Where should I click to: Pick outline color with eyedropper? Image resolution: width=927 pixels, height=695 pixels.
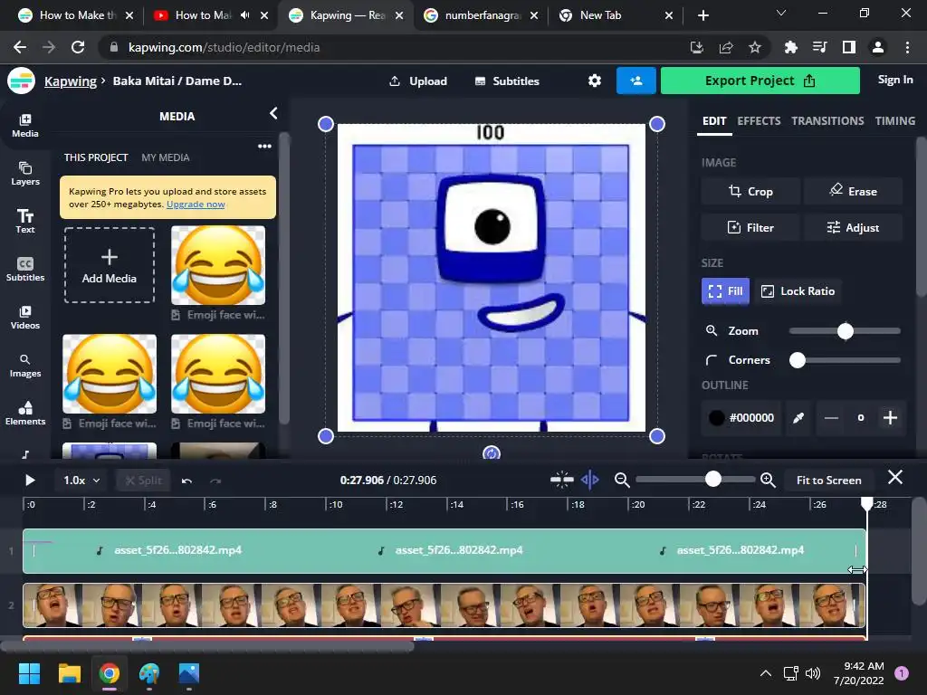(x=798, y=418)
